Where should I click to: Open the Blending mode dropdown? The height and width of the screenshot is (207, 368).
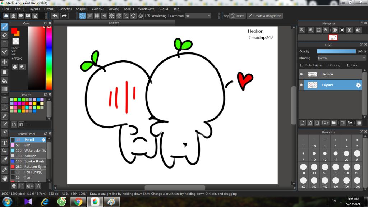(341, 58)
